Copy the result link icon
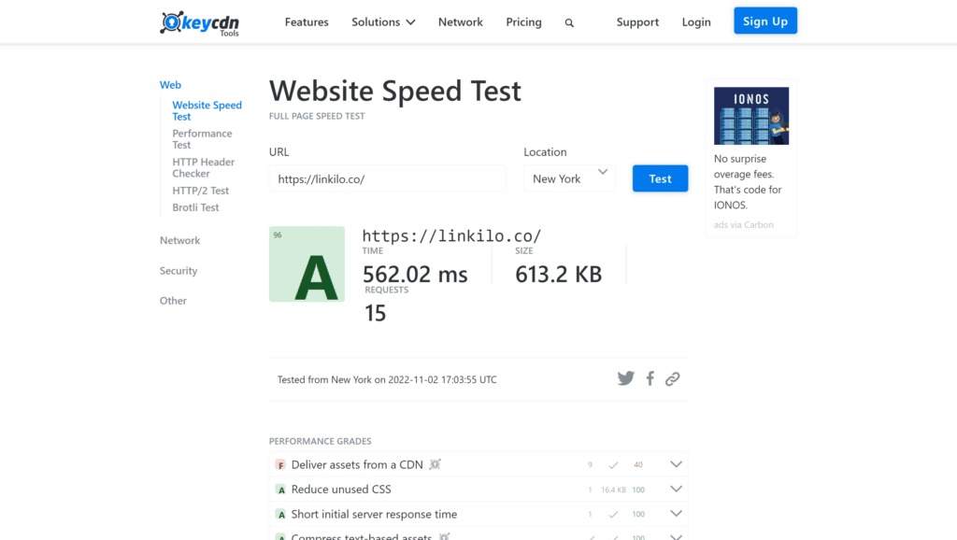 tap(673, 379)
